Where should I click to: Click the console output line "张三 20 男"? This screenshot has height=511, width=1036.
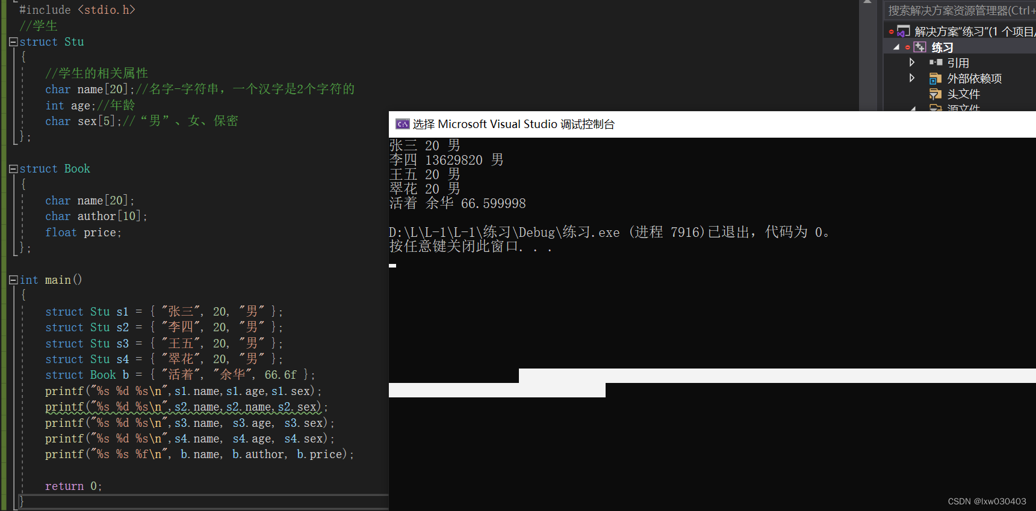tap(425, 145)
